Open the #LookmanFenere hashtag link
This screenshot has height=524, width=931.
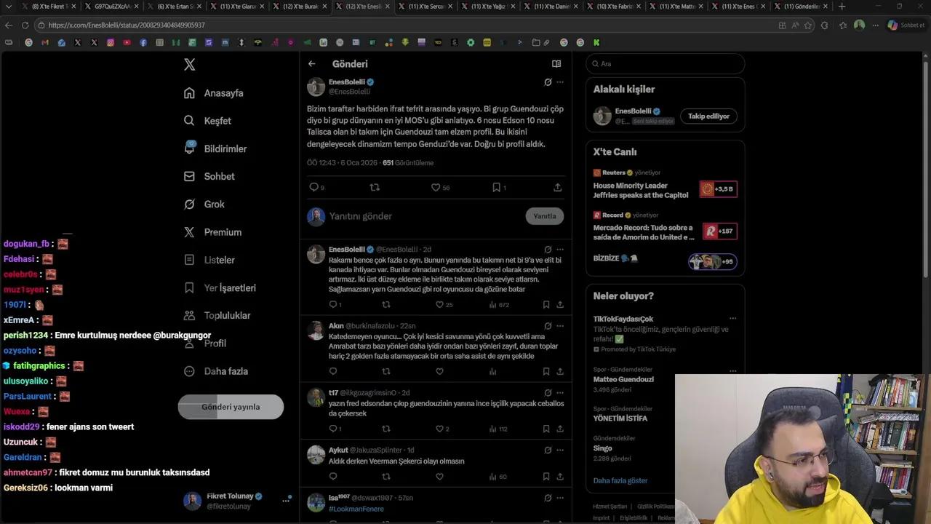tap(356, 509)
